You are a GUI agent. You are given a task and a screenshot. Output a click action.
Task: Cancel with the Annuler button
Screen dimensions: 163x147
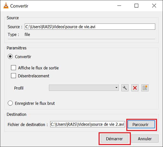click(x=145, y=139)
